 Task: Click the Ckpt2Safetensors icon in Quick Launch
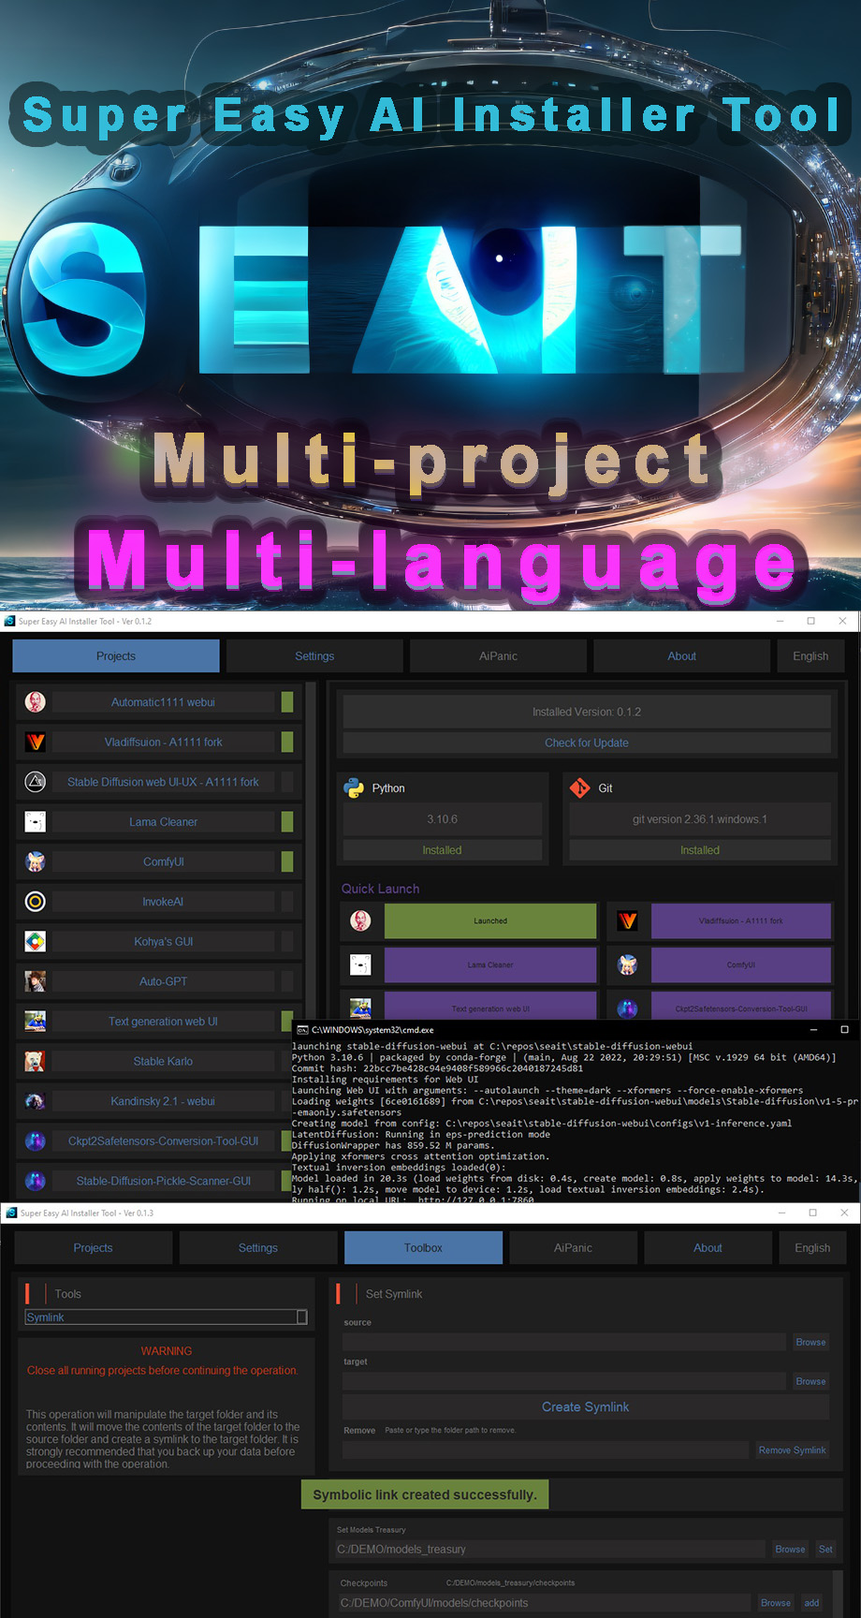pos(628,1008)
